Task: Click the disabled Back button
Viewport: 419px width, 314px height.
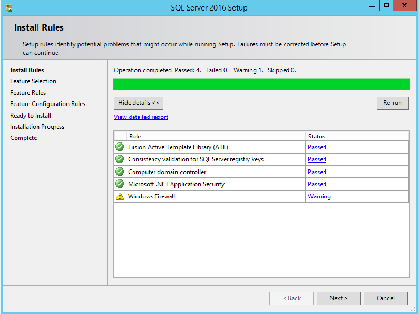Action: (291, 298)
